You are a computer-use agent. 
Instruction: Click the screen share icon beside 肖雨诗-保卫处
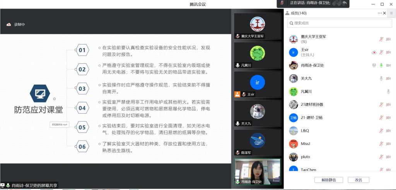point(374,65)
